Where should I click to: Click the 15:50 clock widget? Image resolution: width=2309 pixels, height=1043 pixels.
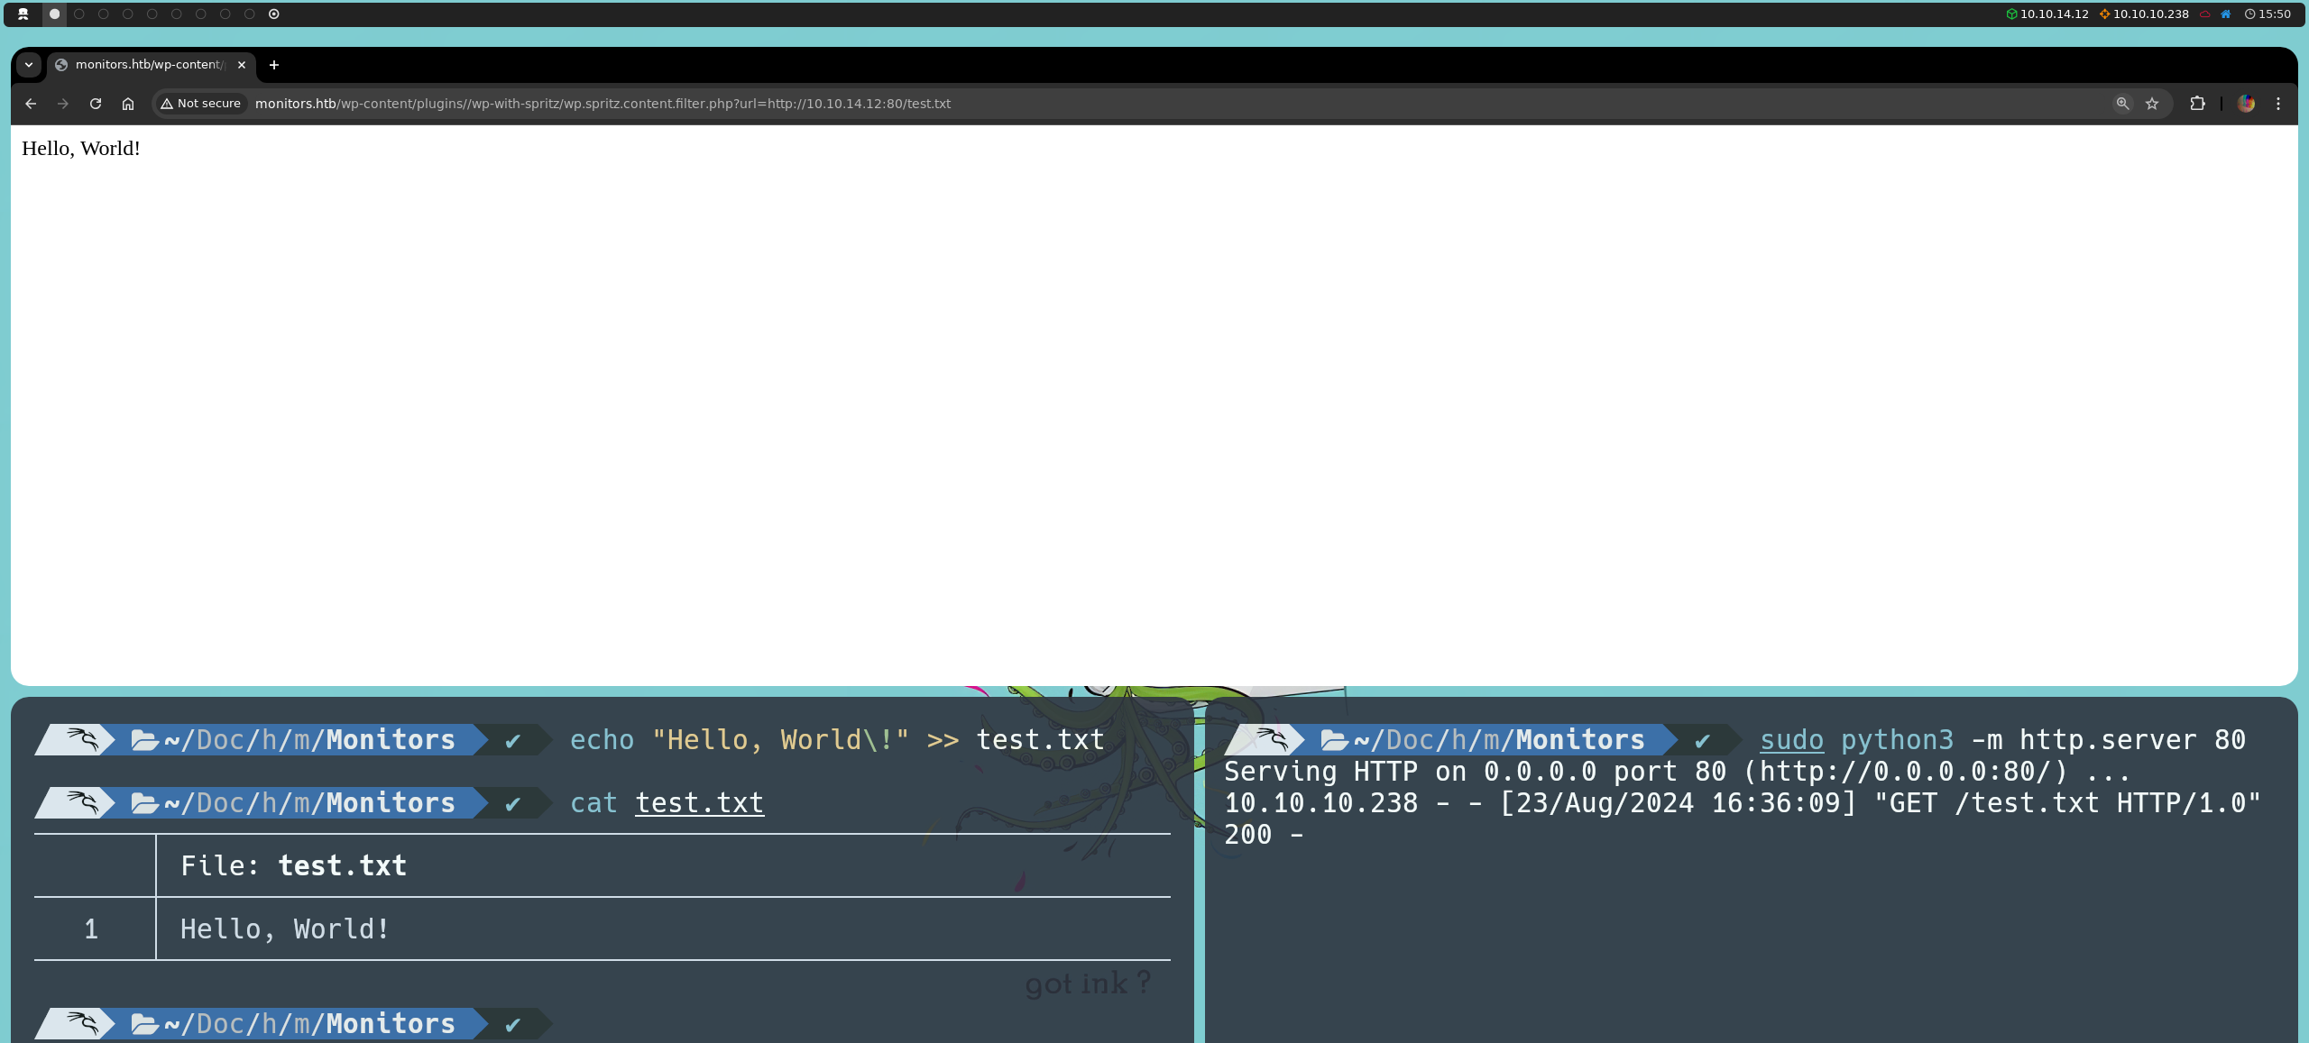pos(2268,14)
